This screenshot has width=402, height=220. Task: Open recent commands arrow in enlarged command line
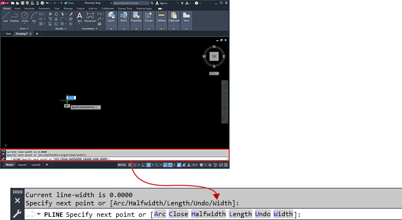39,214
